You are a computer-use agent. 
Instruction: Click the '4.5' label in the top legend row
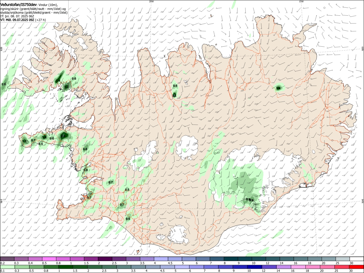[x=170, y=263]
